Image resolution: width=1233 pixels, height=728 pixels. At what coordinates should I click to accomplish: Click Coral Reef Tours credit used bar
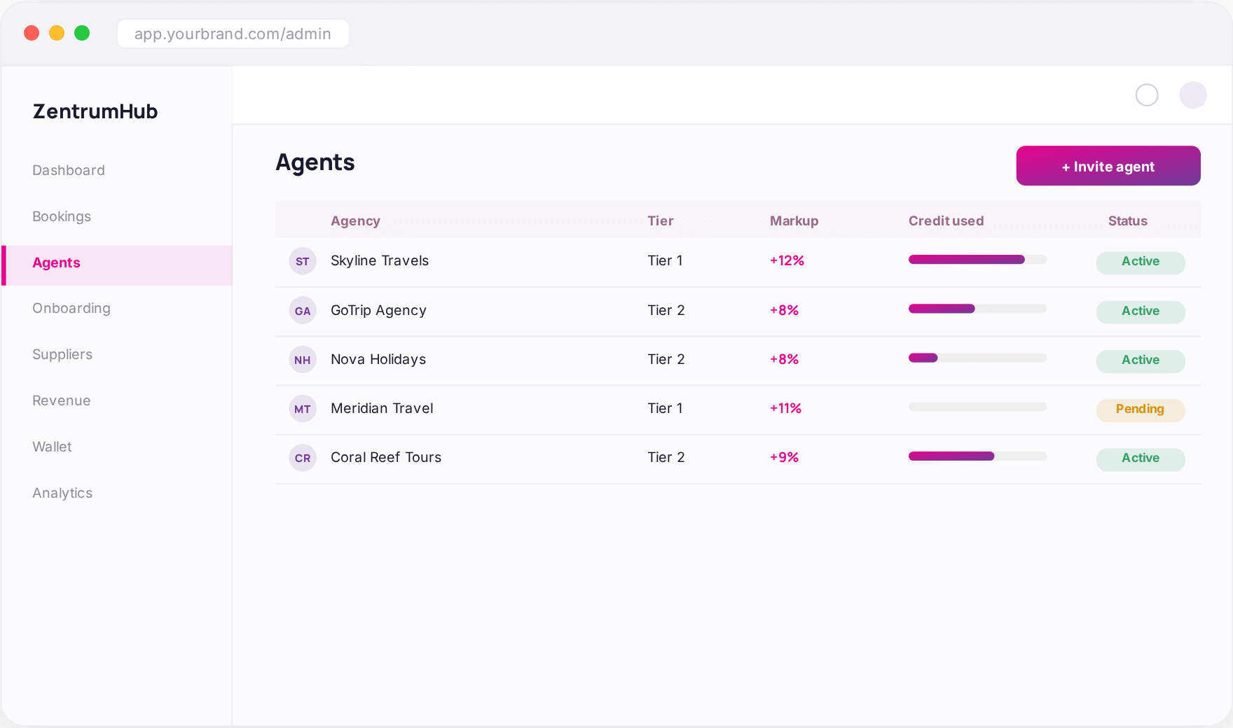click(977, 456)
